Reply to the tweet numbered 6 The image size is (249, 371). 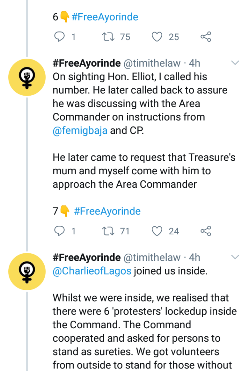click(59, 37)
